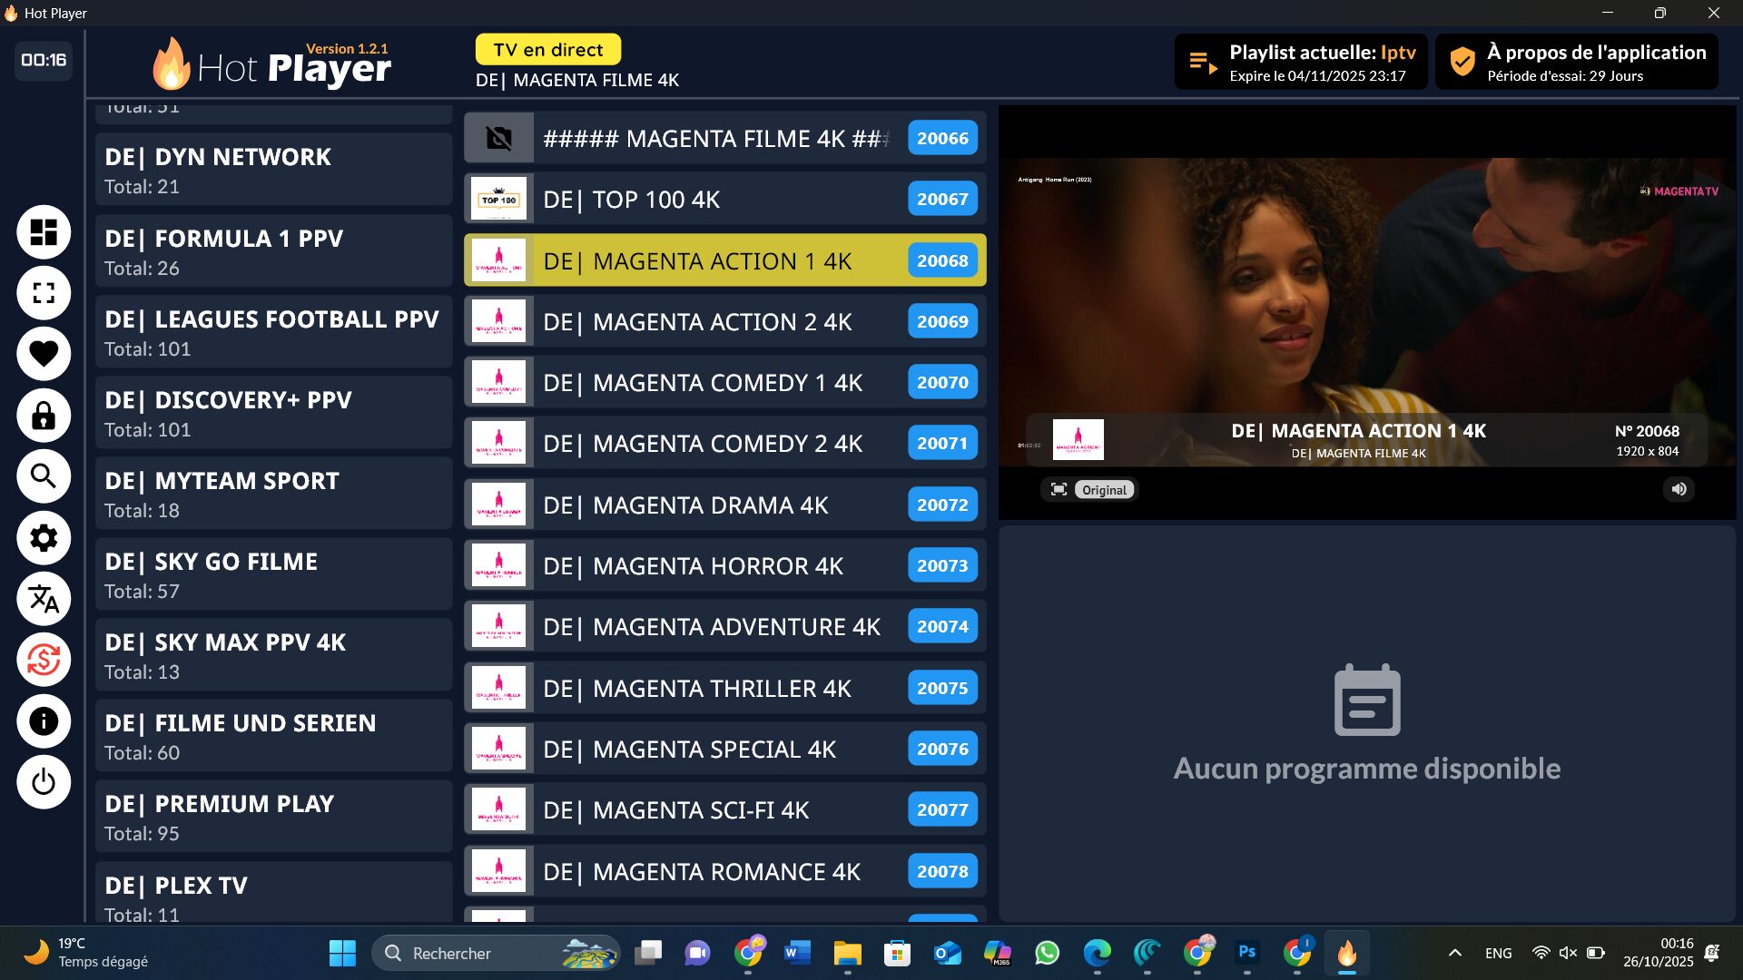Expand the DE| PLEX TV category
The image size is (1743, 980).
[x=272, y=897]
